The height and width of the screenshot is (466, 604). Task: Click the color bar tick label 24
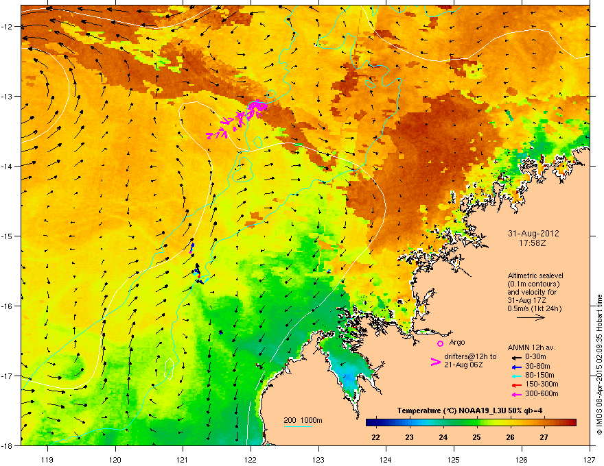tap(443, 437)
